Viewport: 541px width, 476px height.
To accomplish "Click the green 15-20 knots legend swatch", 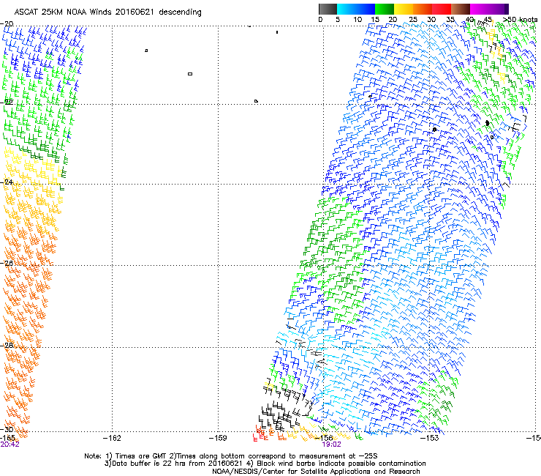I will 385,9.
